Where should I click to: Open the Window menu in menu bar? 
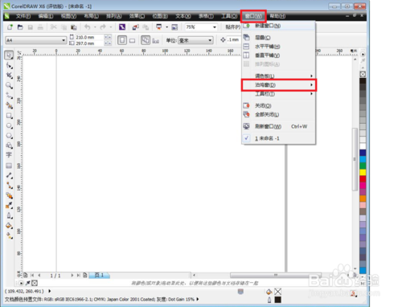253,16
